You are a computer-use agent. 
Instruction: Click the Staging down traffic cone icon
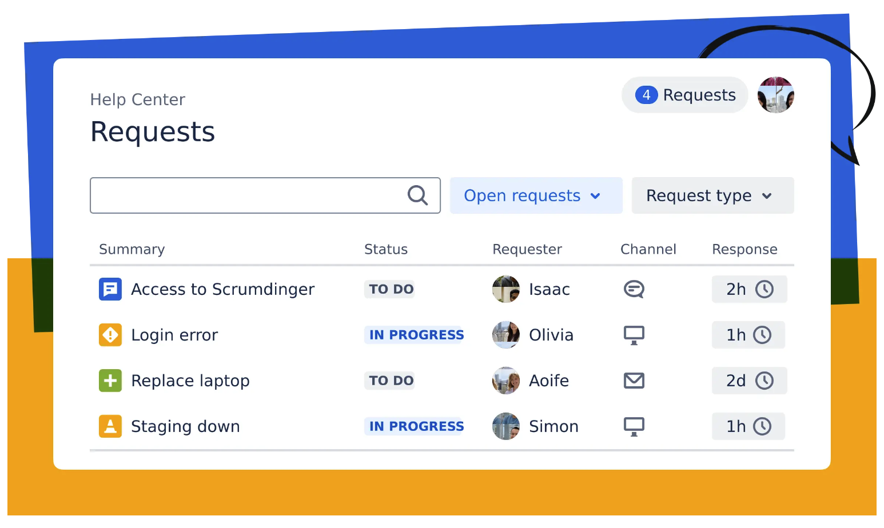click(110, 426)
